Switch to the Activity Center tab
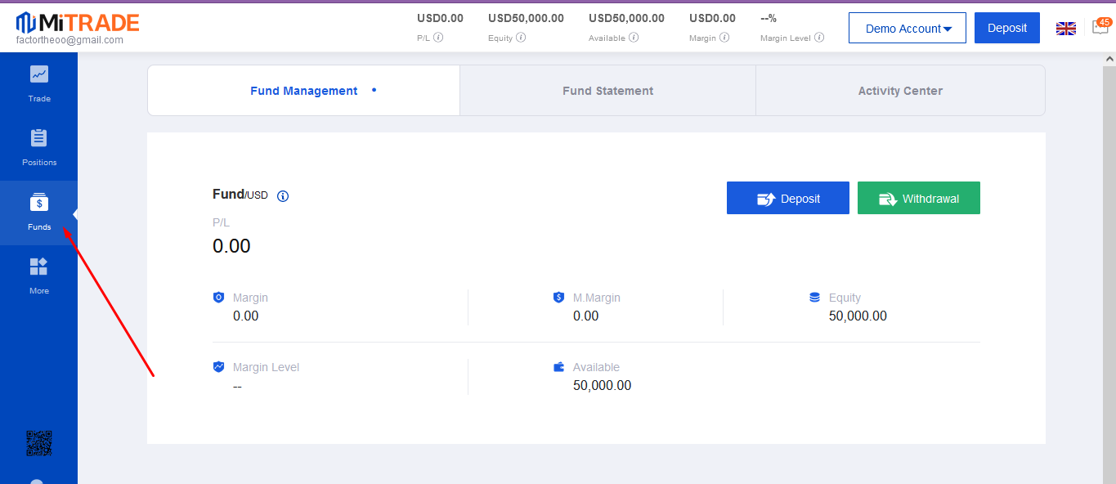 pyautogui.click(x=900, y=91)
